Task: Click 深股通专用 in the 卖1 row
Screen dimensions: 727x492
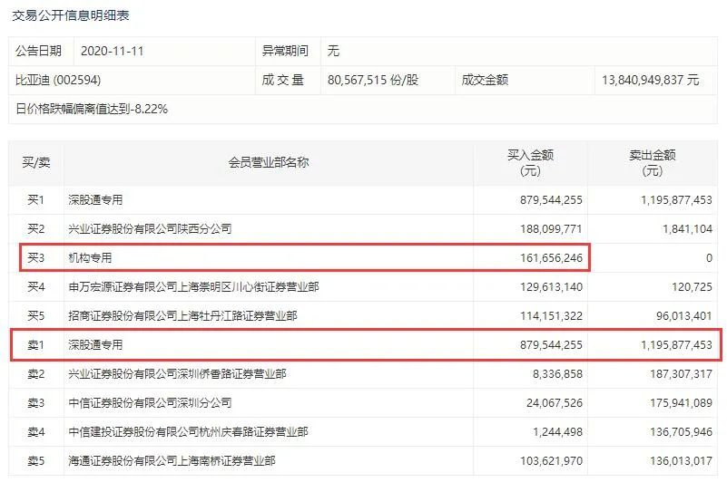Action: pos(95,345)
